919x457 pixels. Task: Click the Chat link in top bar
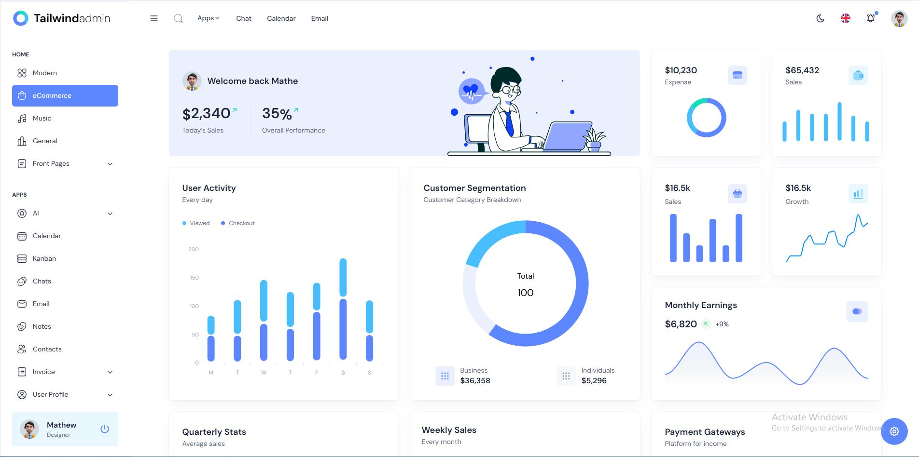click(x=244, y=18)
